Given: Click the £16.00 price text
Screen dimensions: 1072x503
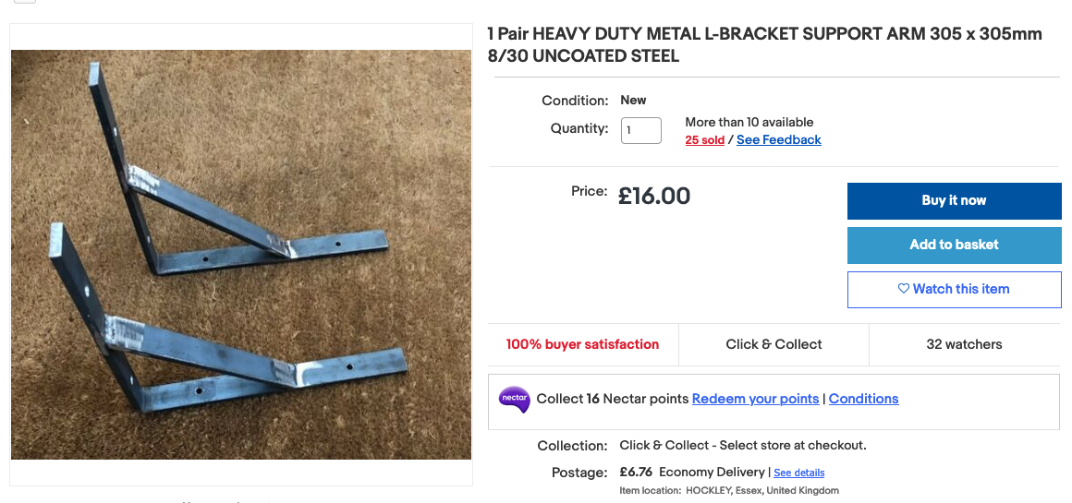Looking at the screenshot, I should tap(654, 196).
